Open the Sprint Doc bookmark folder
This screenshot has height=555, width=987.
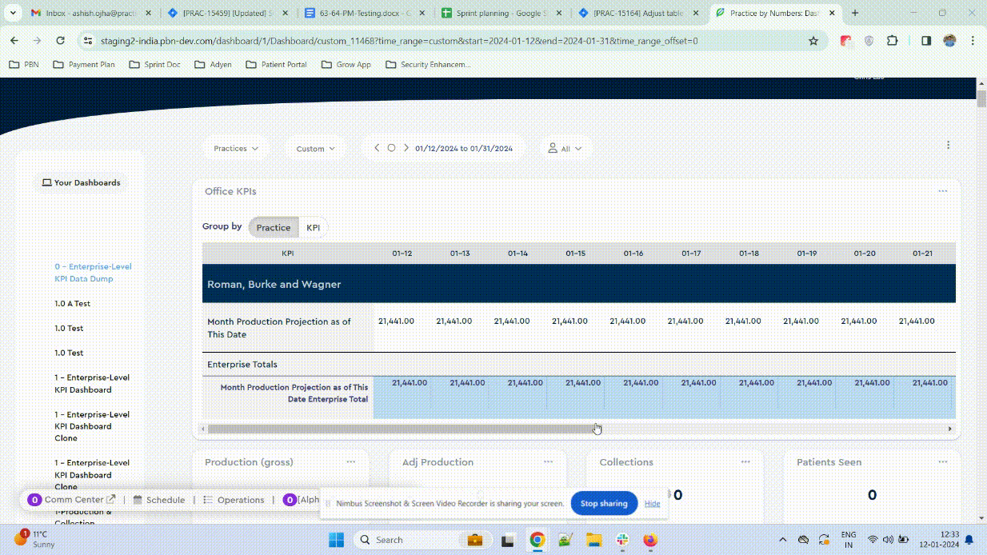[x=154, y=64]
